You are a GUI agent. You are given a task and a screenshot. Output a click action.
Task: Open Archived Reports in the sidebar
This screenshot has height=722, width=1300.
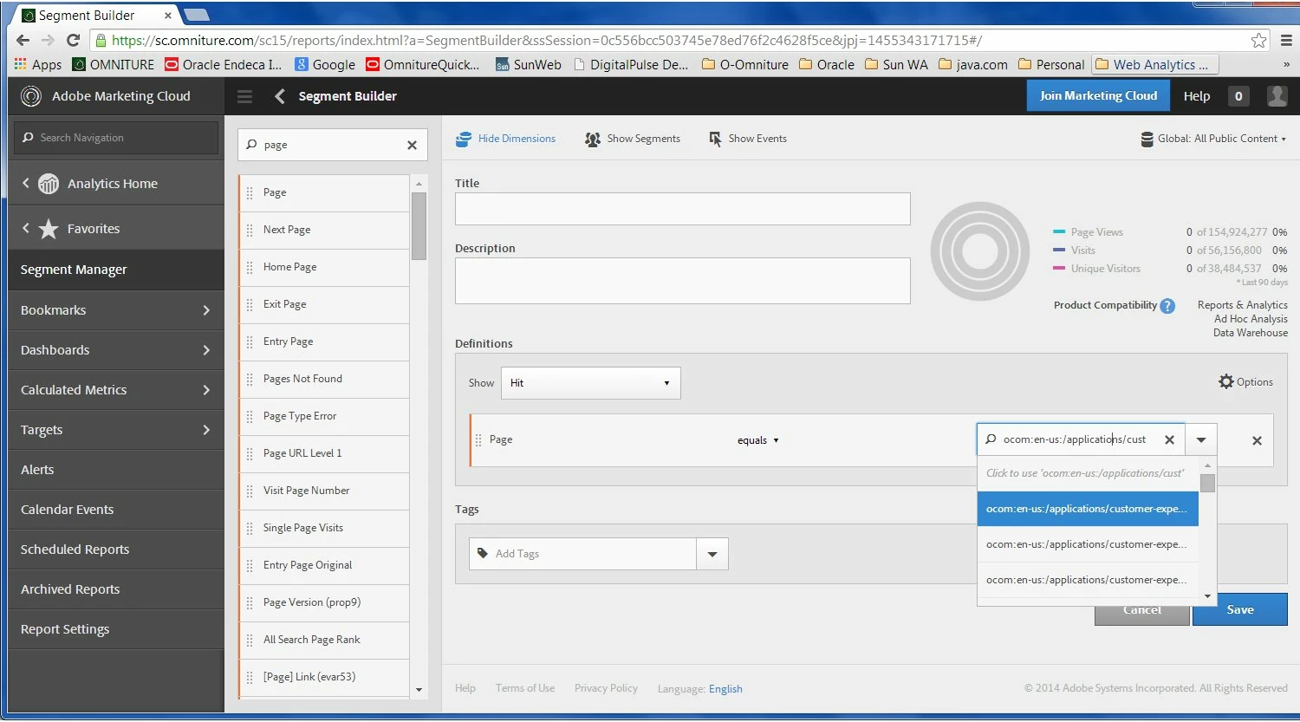pyautogui.click(x=116, y=589)
